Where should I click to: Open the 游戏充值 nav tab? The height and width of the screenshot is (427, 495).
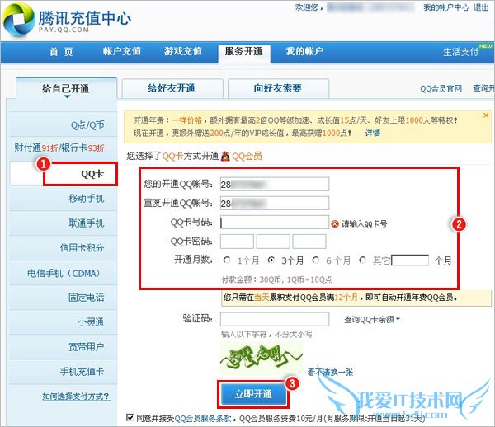(183, 51)
